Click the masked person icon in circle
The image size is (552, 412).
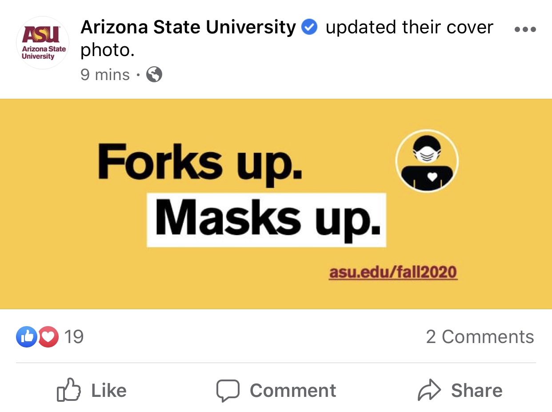pyautogui.click(x=427, y=161)
